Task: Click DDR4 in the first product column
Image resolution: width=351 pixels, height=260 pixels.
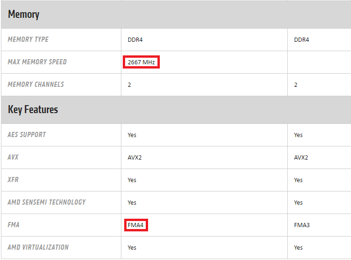Action: pos(135,40)
